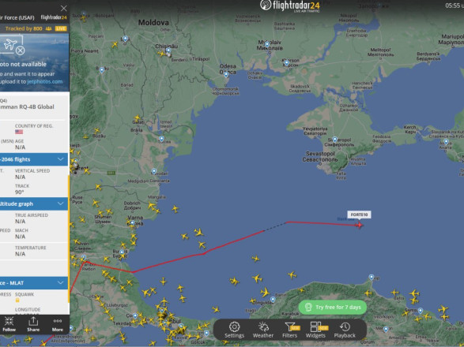The height and width of the screenshot is (347, 464).
Task: Close the aircraft details panel
Action: pyautogui.click(x=63, y=8)
